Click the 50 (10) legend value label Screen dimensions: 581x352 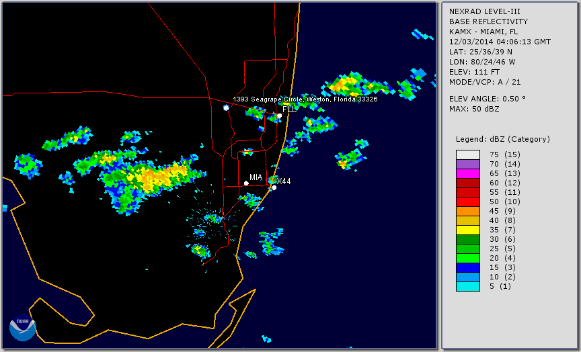[504, 202]
